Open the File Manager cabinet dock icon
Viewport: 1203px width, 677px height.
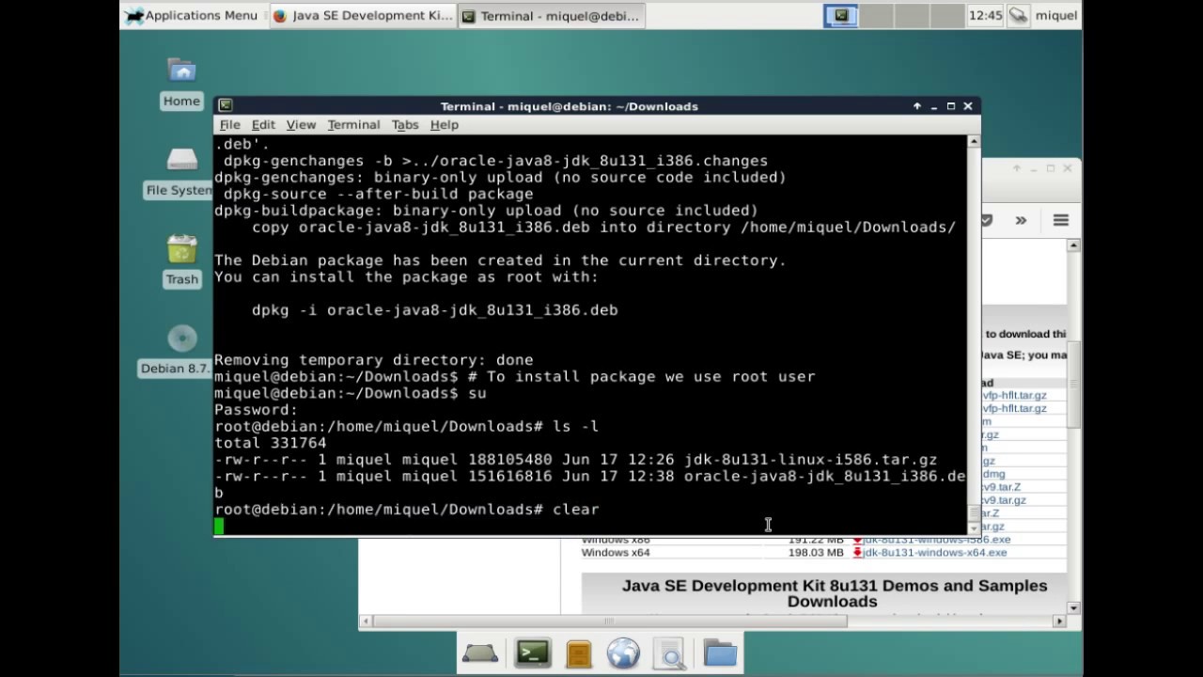click(x=579, y=653)
